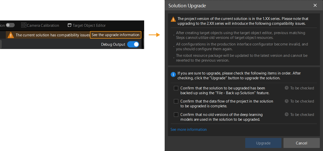Click the warning triangle in the compatibility banner

pyautogui.click(x=11, y=35)
